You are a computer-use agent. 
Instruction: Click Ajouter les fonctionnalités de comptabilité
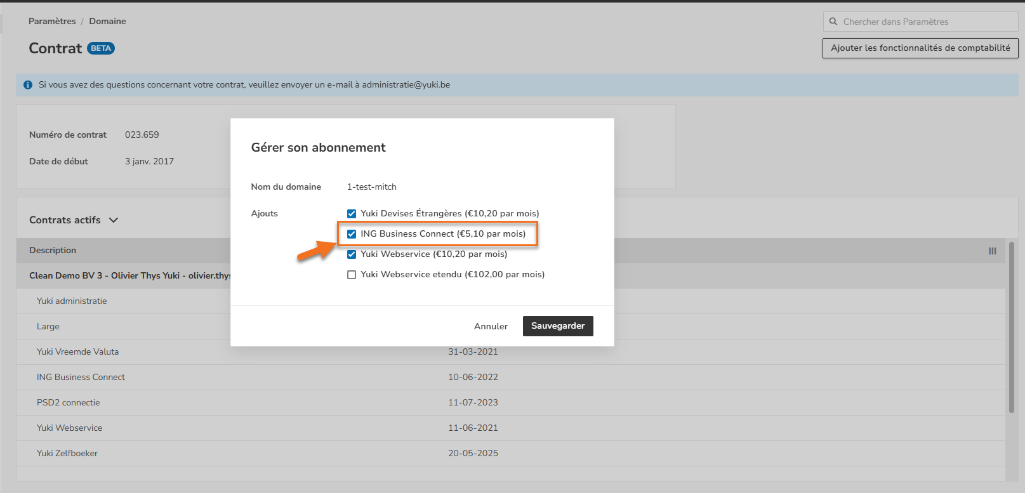(x=920, y=48)
